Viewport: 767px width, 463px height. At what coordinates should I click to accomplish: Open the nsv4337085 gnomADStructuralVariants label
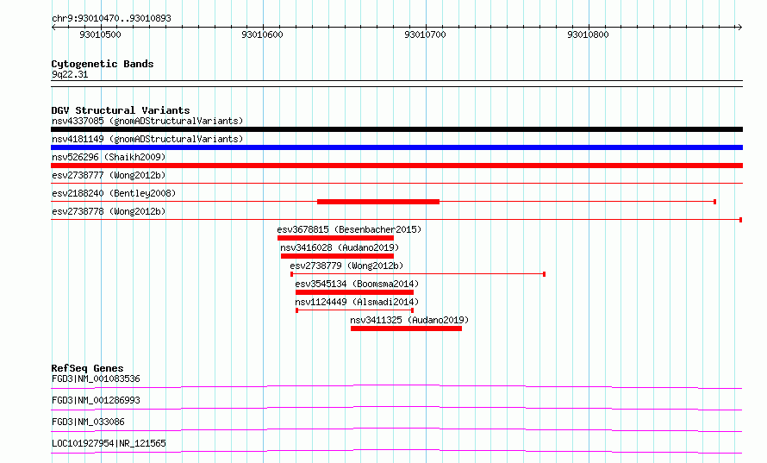click(x=147, y=121)
